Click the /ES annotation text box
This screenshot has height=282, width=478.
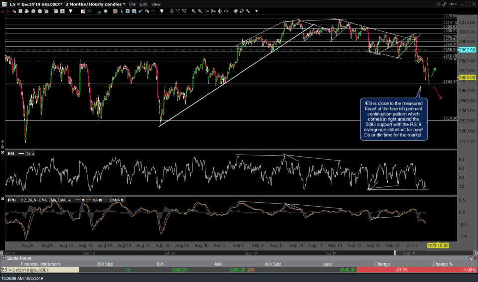tap(393, 119)
